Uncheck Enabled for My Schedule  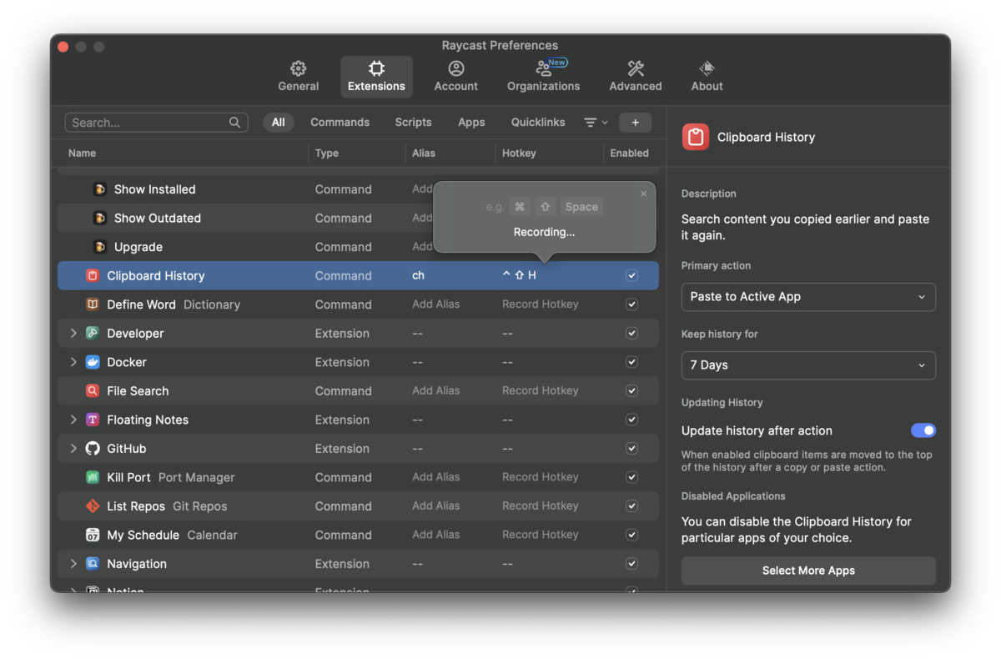631,535
